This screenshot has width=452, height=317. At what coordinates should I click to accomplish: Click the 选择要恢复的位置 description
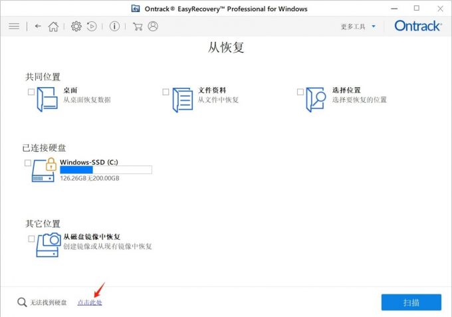(x=360, y=100)
